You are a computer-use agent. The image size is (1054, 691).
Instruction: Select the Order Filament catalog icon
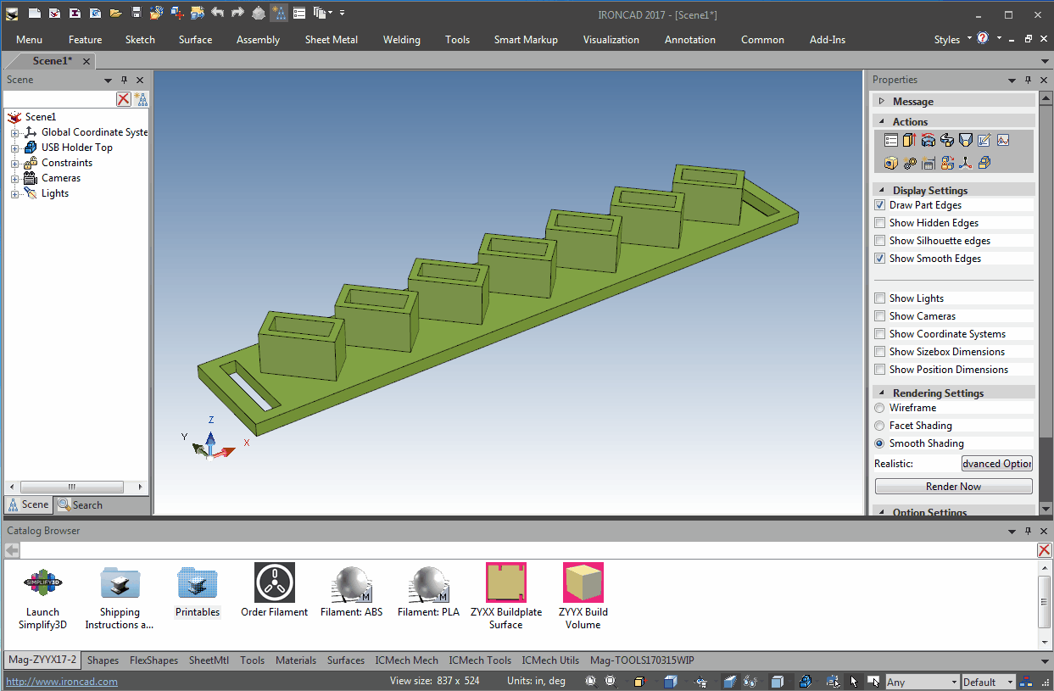click(x=274, y=583)
